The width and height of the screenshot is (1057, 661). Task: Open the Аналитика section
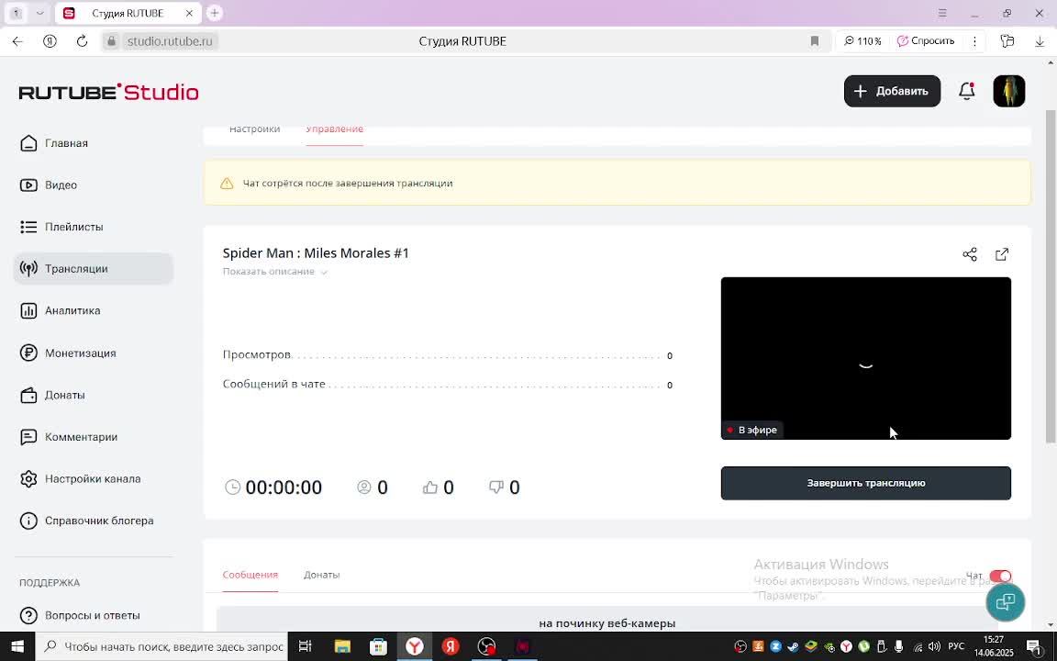pos(72,310)
